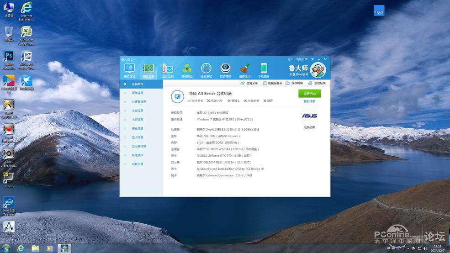Click the Windows 7 operating system text
The height and width of the screenshot is (253, 450).
tap(225, 119)
